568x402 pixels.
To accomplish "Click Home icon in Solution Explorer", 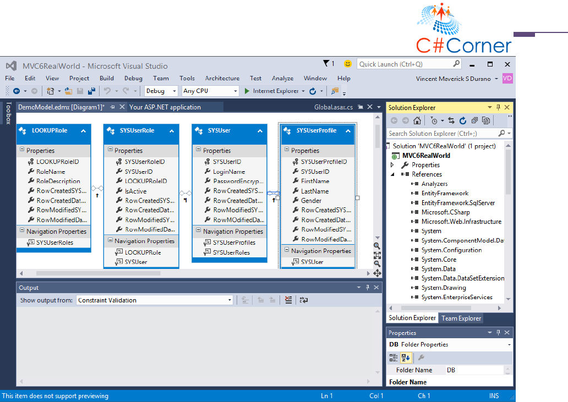I will [x=417, y=120].
